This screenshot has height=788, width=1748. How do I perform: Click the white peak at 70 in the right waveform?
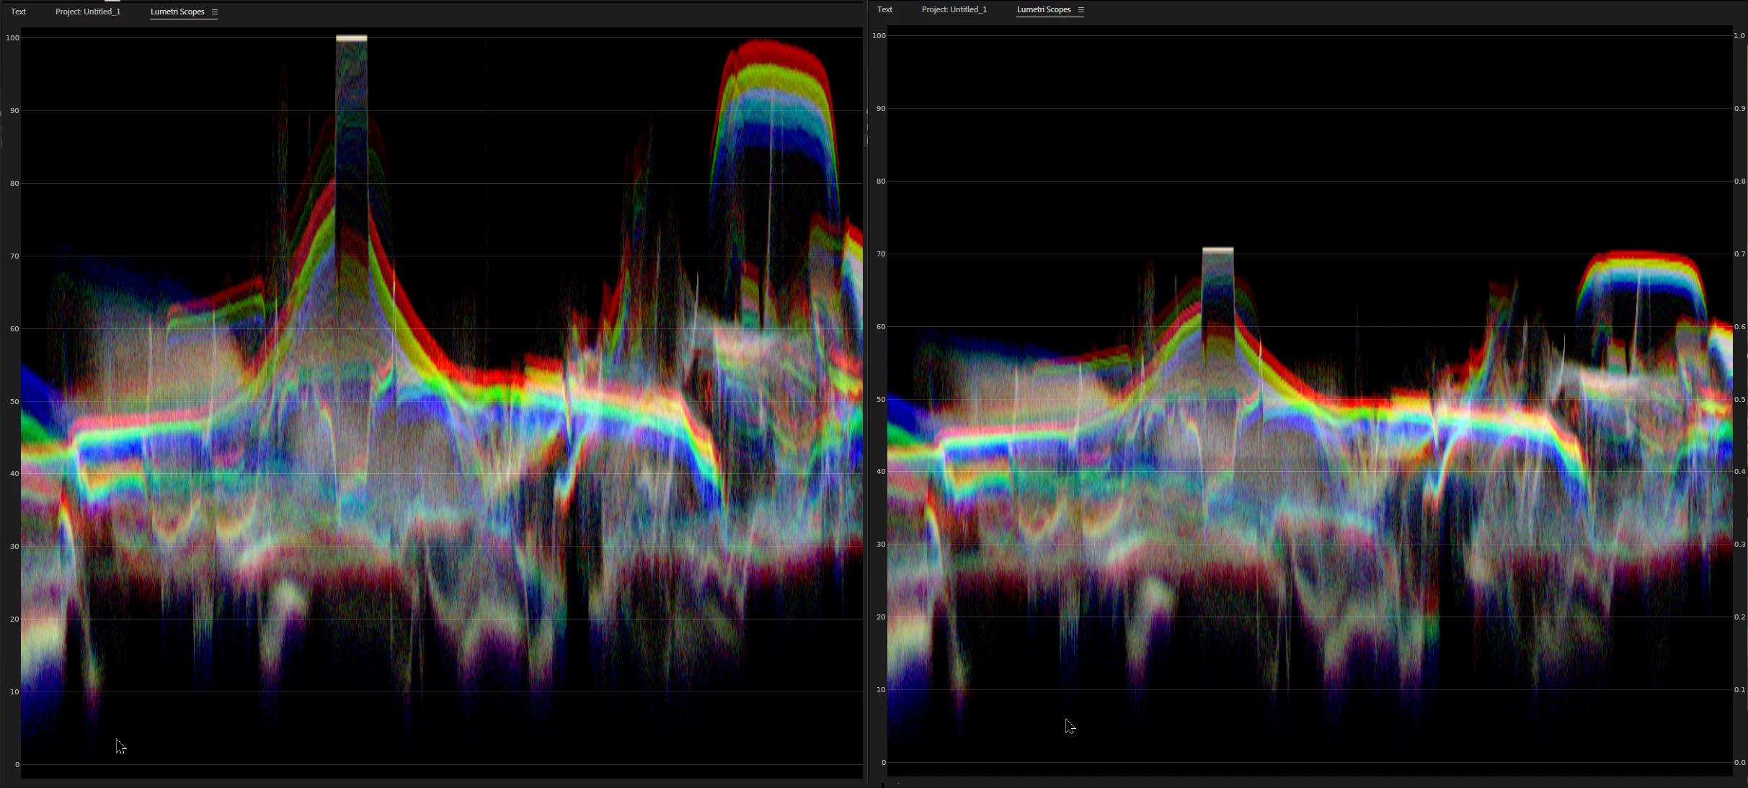tap(1217, 251)
